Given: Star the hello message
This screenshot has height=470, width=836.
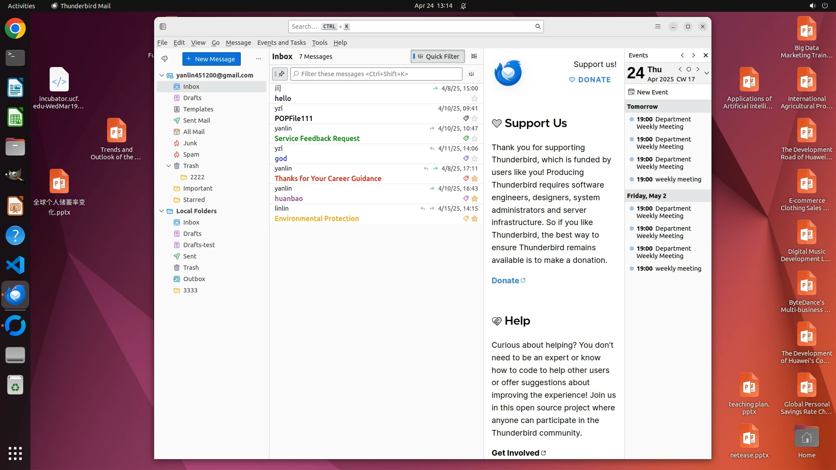Looking at the screenshot, I should [x=475, y=98].
